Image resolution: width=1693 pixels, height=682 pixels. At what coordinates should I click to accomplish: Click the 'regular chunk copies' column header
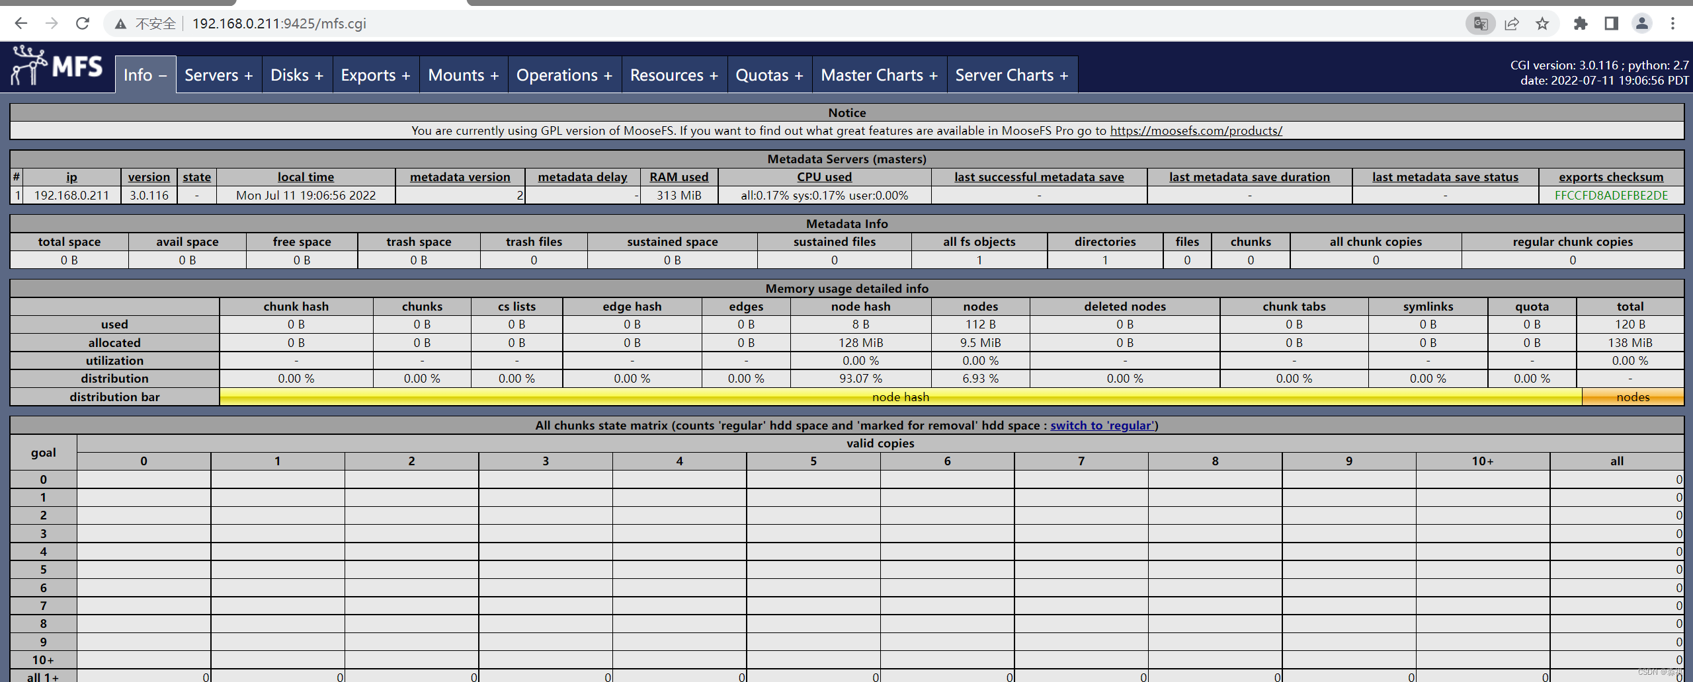(1573, 241)
